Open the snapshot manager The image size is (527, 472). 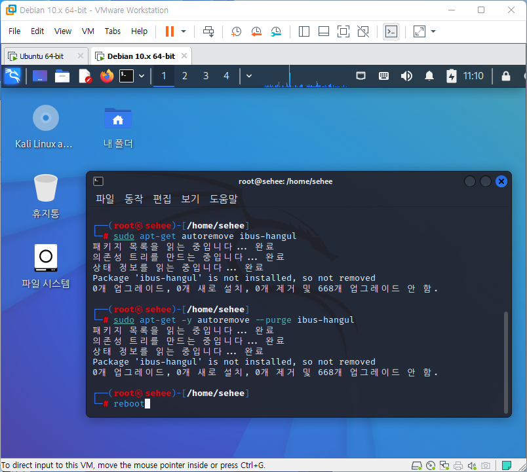276,31
